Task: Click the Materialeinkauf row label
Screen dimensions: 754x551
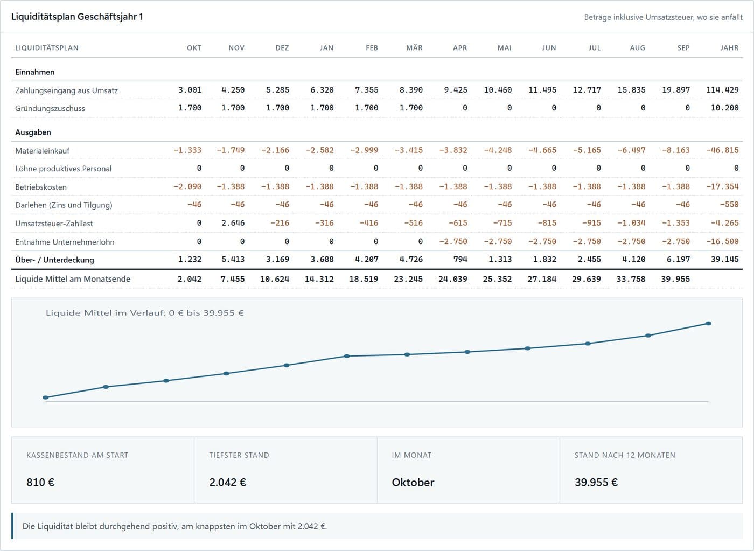Action: [x=43, y=151]
